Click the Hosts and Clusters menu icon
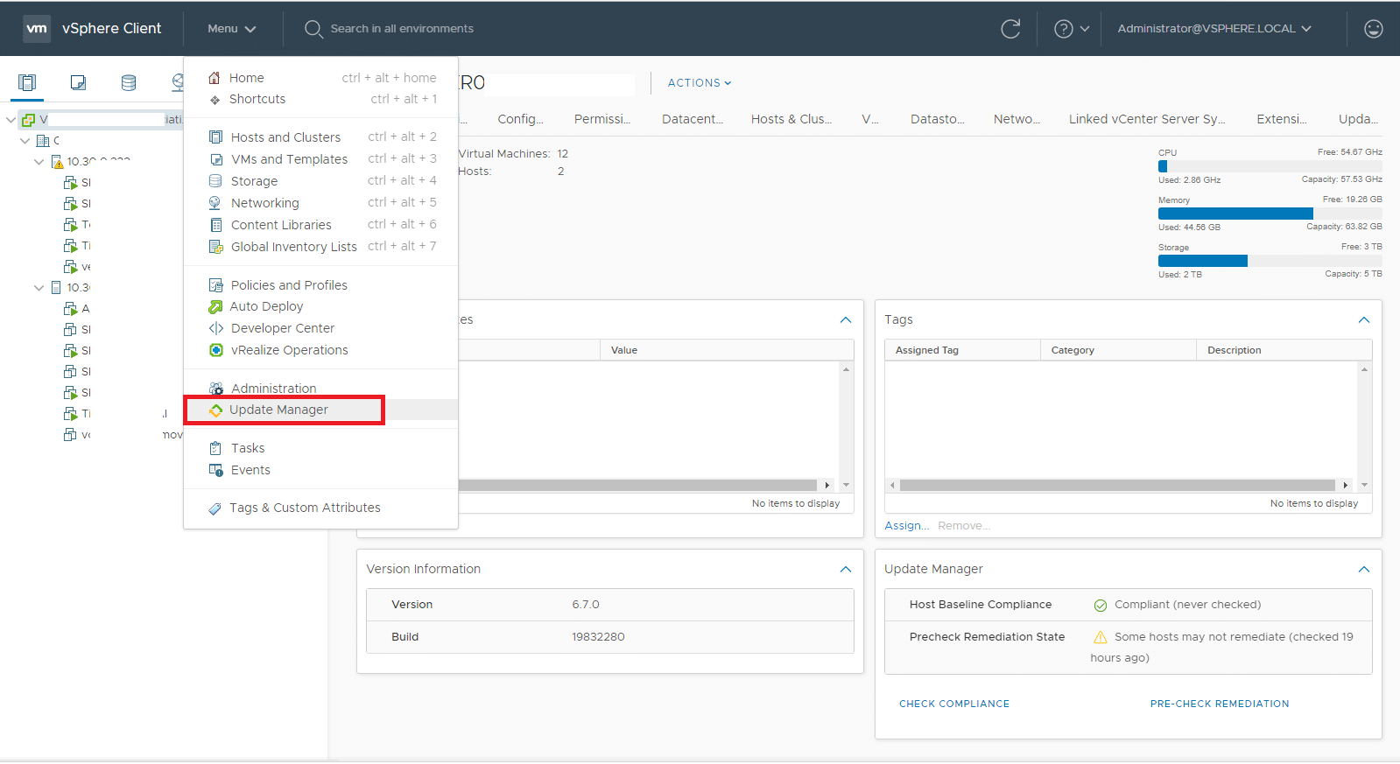This screenshot has width=1400, height=764. point(215,137)
